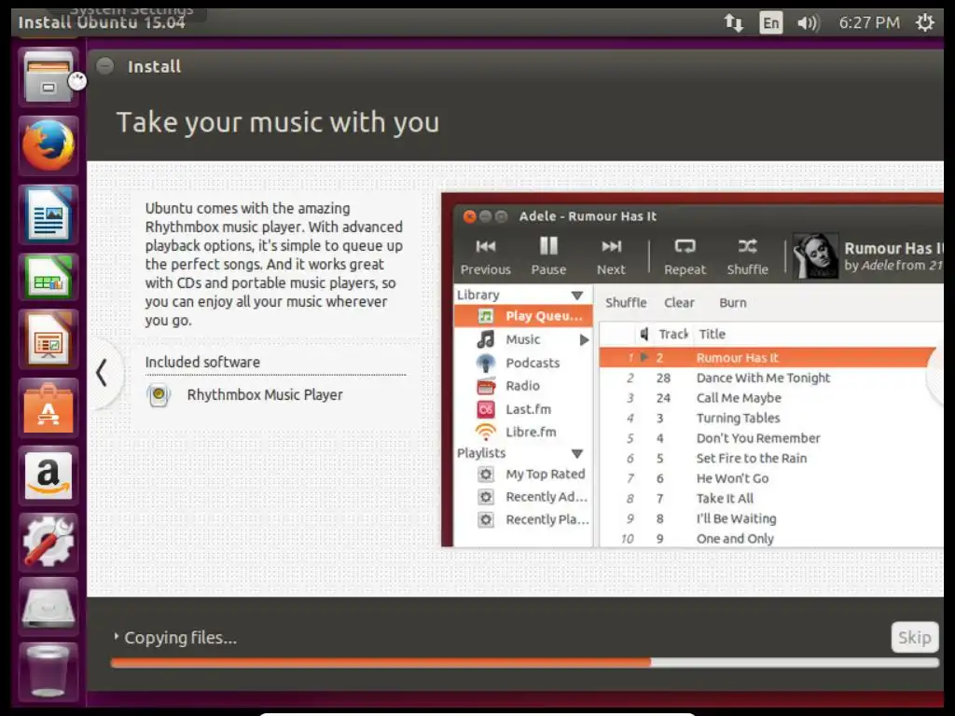Open LibreOffice Impress from the launcher
Screen dimensions: 955x716
(48, 339)
